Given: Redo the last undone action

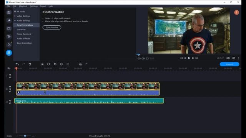Looking at the screenshot, I should pyautogui.click(x=23, y=64).
